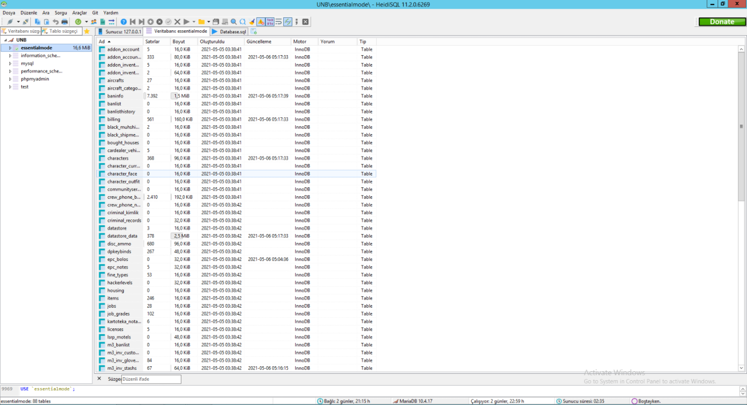Select the UNB session root node
Viewport: 747px width, 405px height.
(x=21, y=40)
